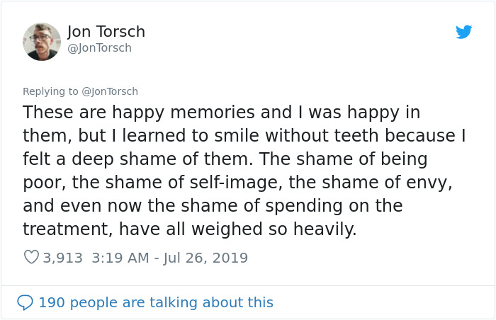The width and height of the screenshot is (496, 320).
Task: Click the display name "Jon Torsch"
Action: tap(106, 32)
